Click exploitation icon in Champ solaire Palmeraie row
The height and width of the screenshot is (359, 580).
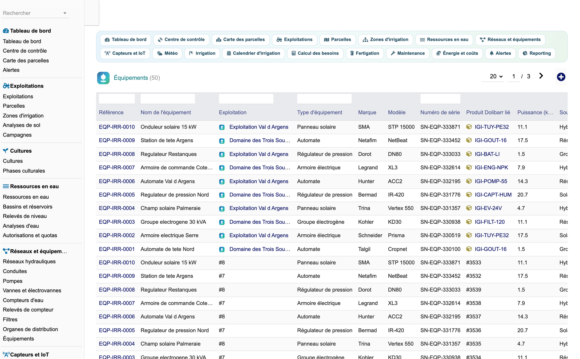(222, 208)
